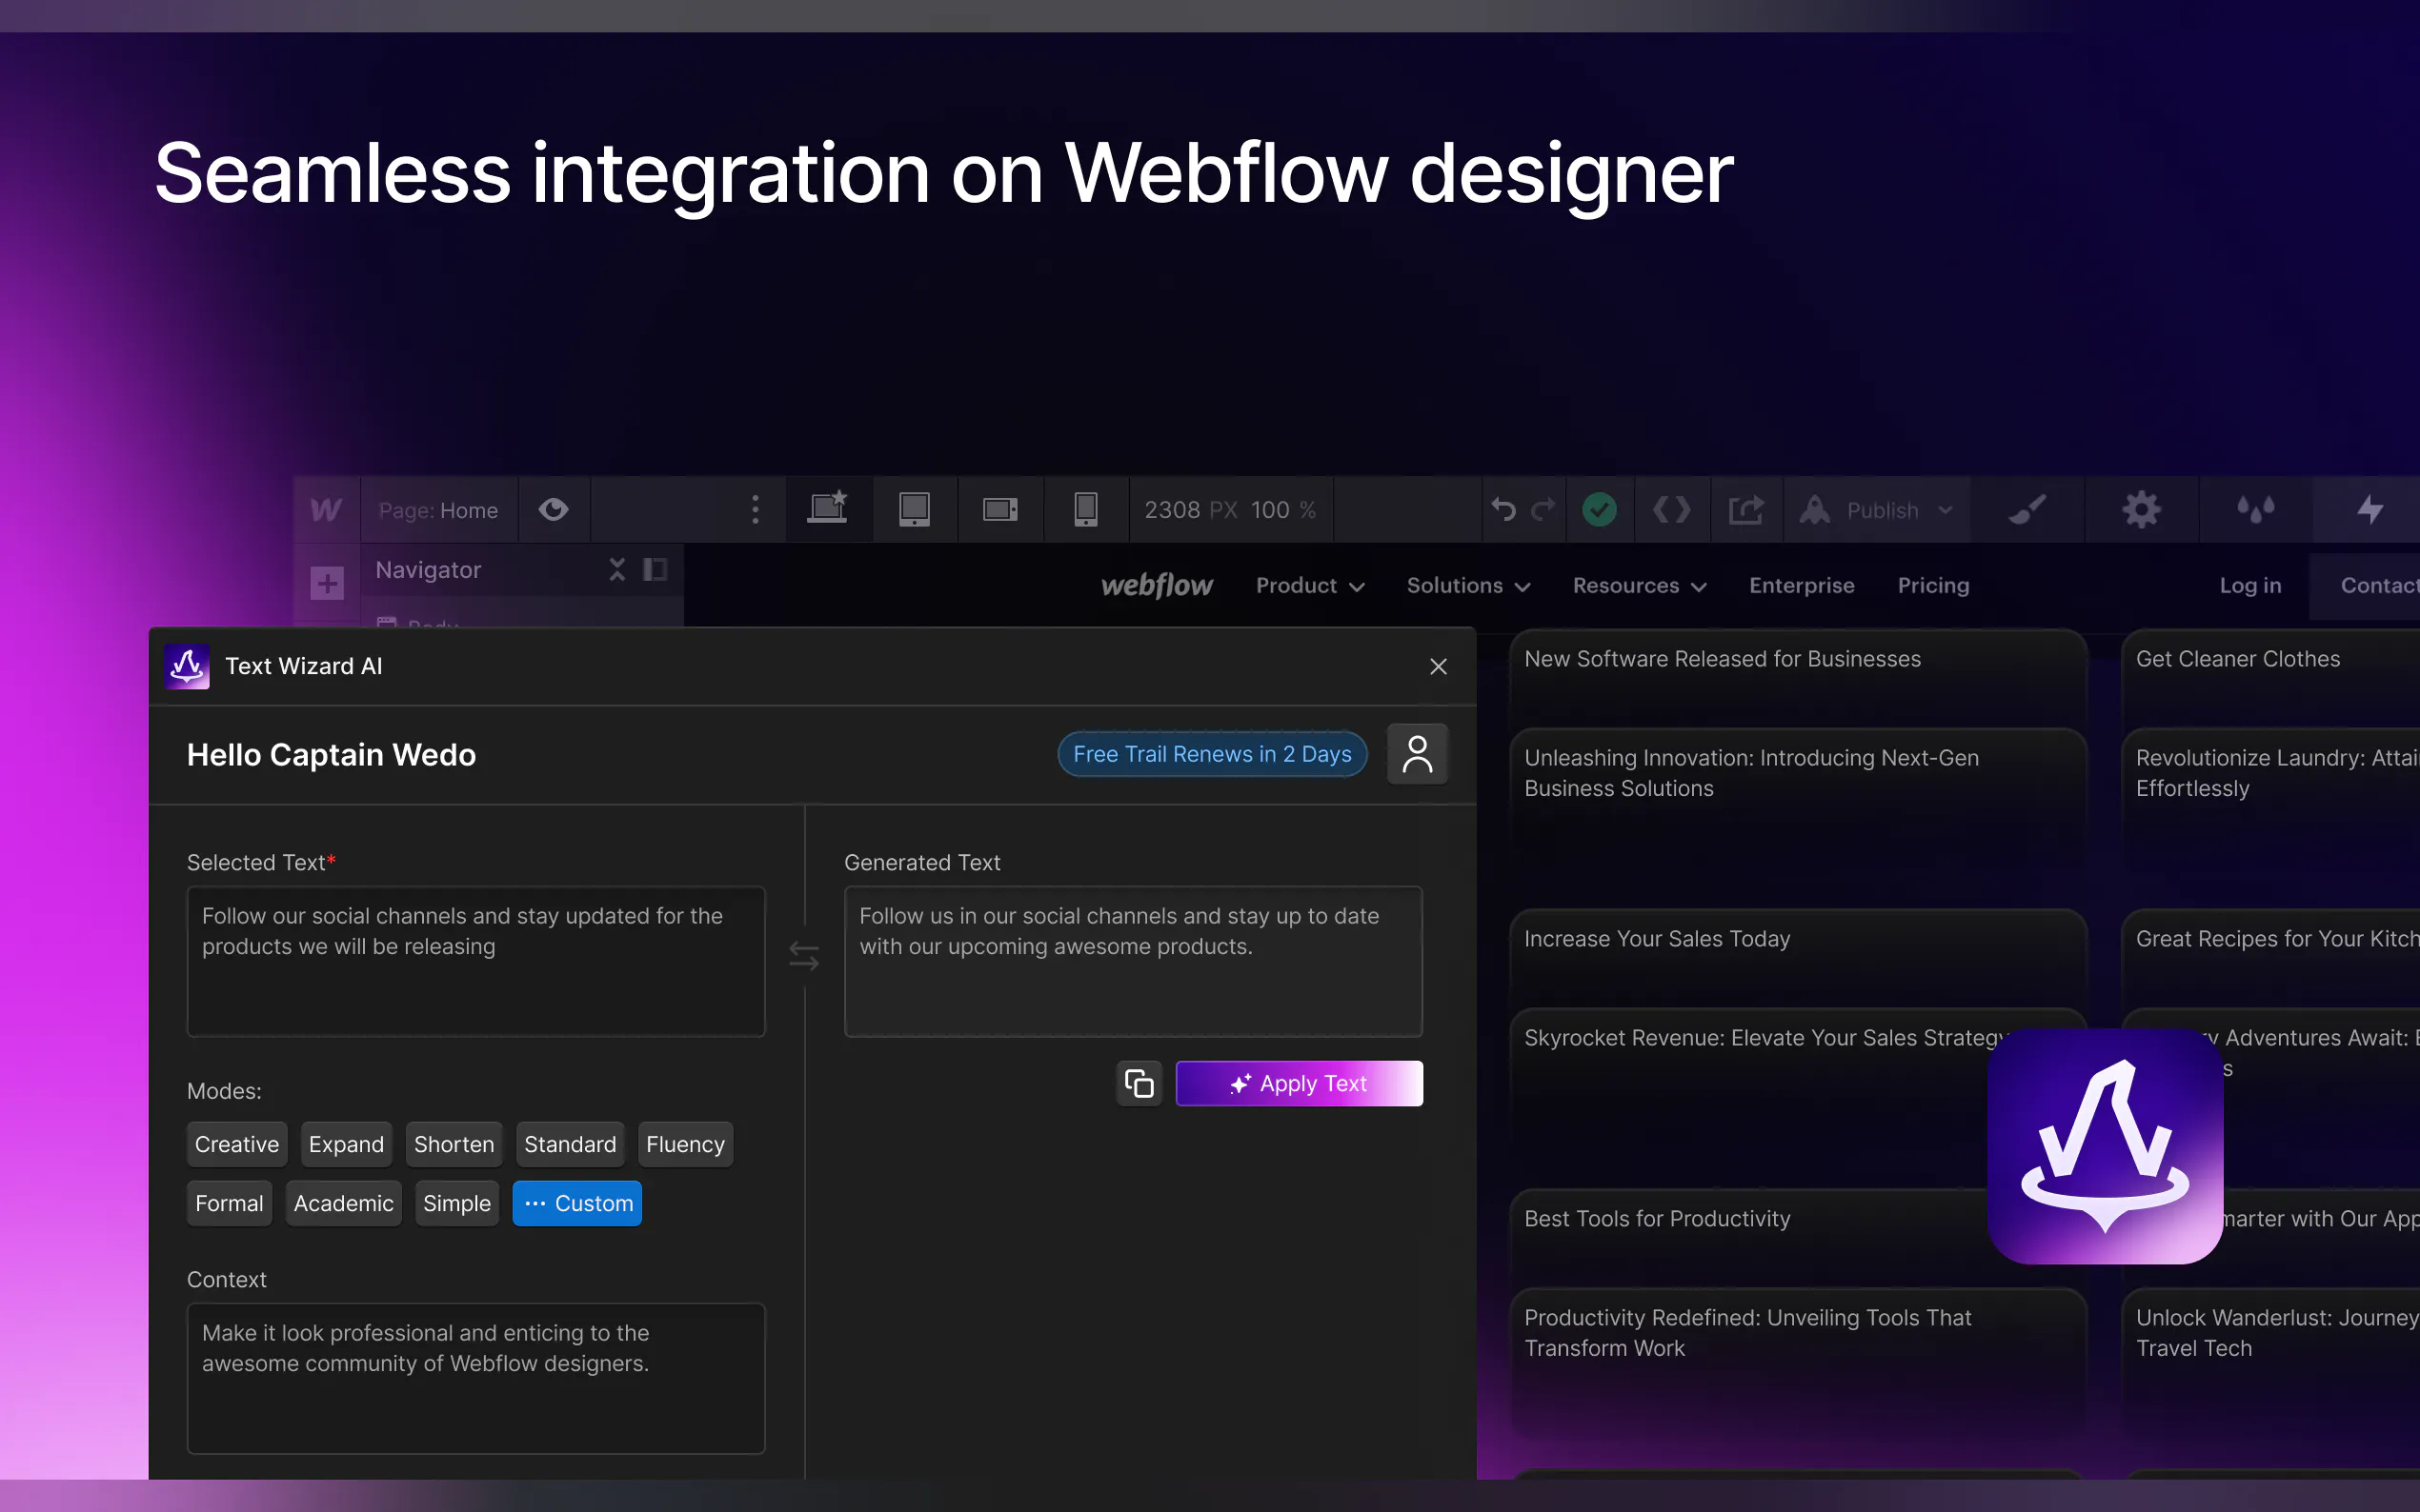The height and width of the screenshot is (1512, 2420).
Task: Click the swap arrows between text fields
Action: pyautogui.click(x=804, y=956)
